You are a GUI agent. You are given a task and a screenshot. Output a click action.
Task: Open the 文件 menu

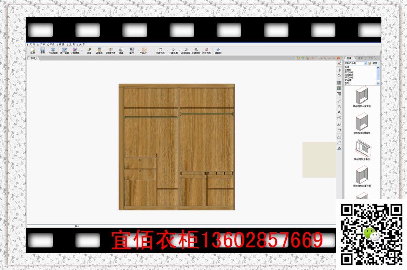coord(31,44)
